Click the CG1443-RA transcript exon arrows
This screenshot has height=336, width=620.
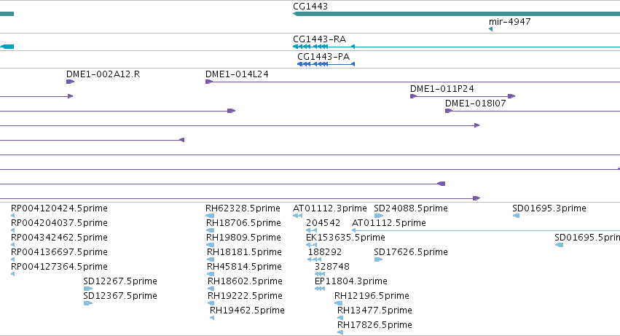310,47
